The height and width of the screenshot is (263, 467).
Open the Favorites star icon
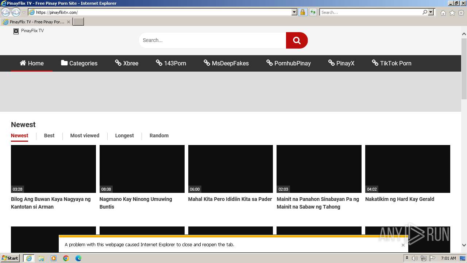pyautogui.click(x=452, y=13)
